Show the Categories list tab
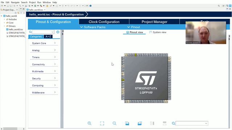This screenshot has width=232, height=130. [36, 36]
